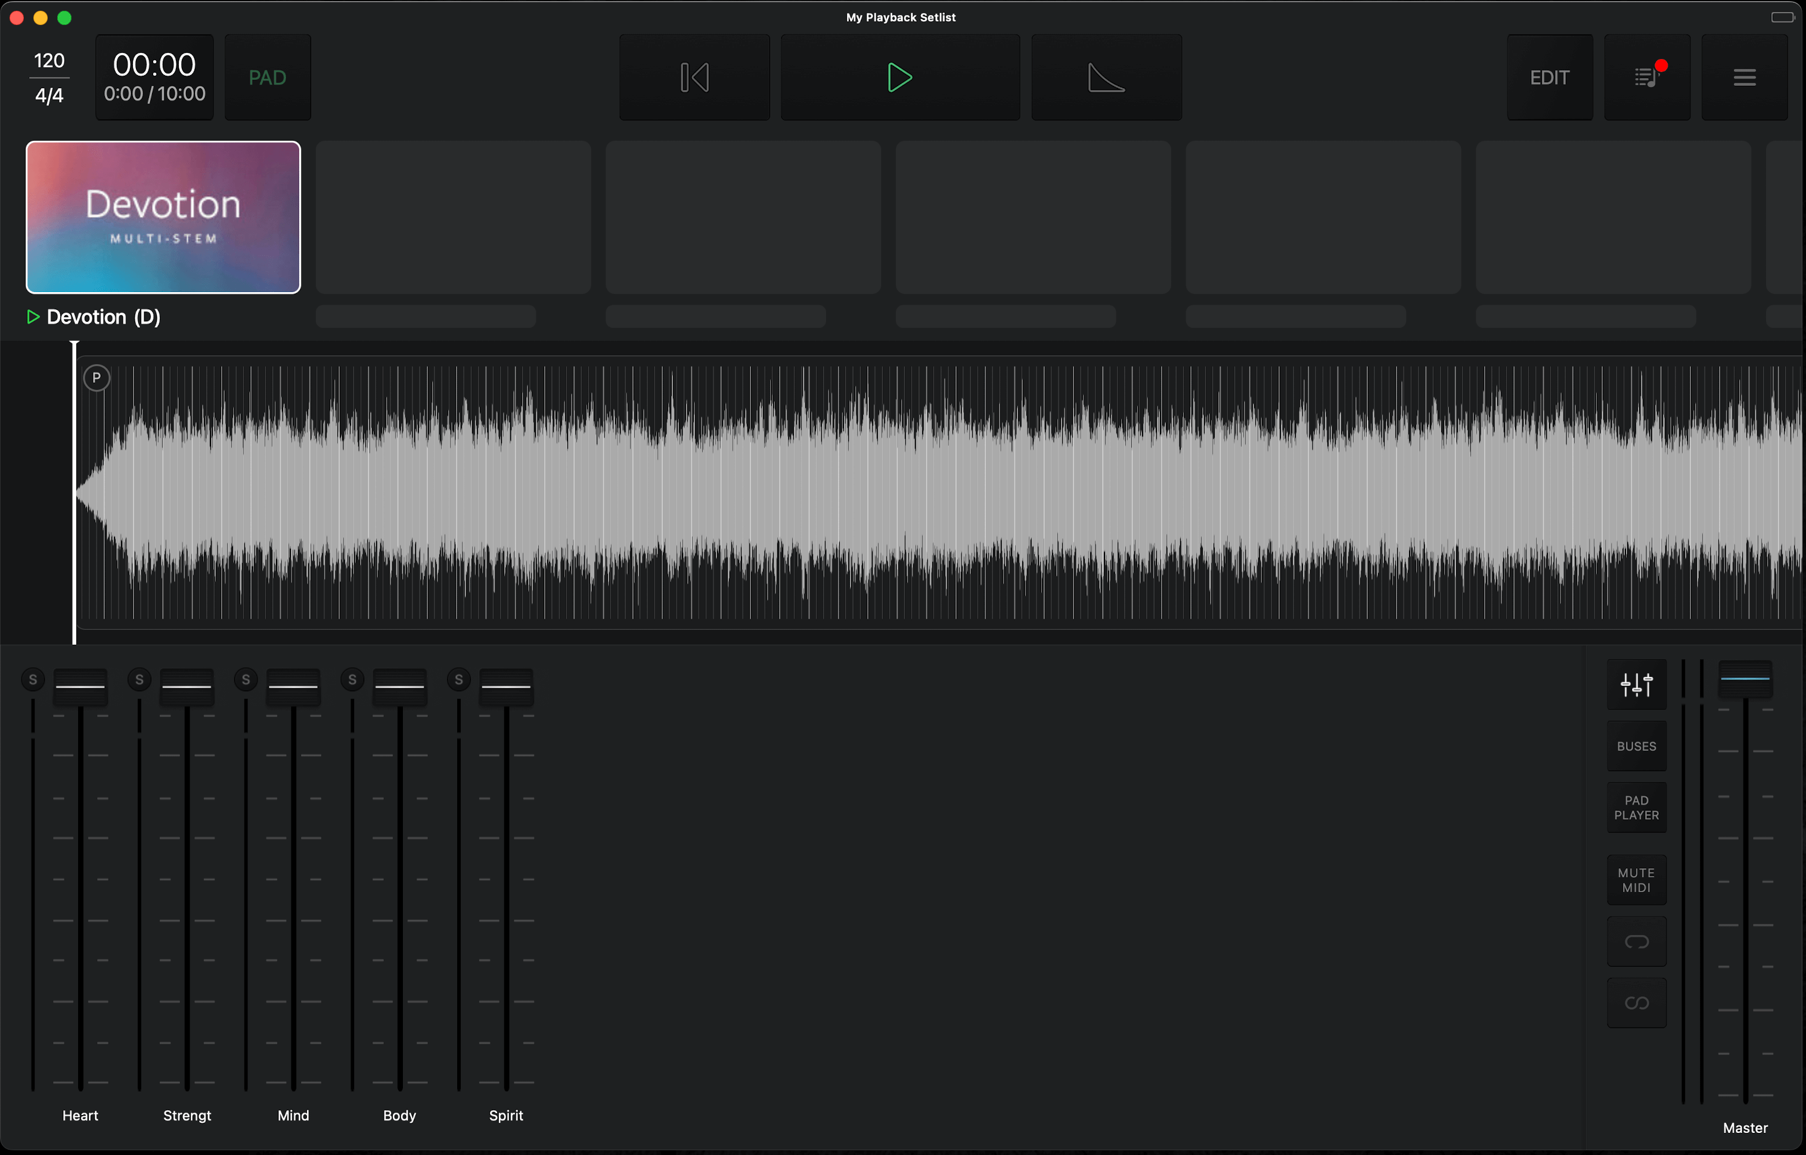Open the BUSES panel
This screenshot has height=1155, width=1806.
[x=1636, y=746]
